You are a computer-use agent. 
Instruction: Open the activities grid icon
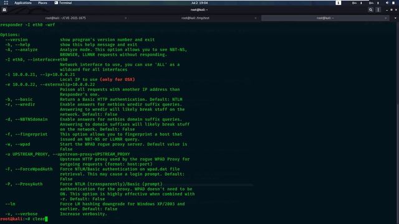point(6,2)
